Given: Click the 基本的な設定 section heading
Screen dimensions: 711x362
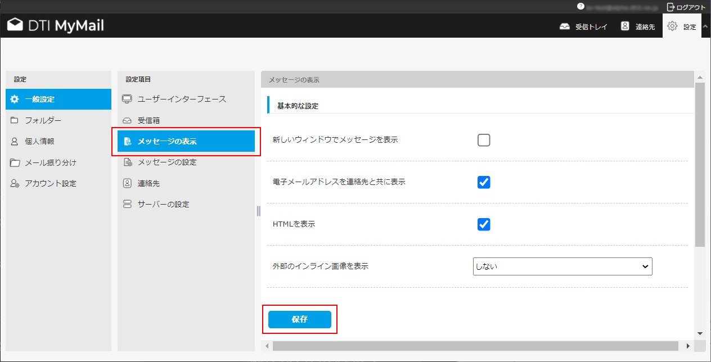Looking at the screenshot, I should 298,106.
